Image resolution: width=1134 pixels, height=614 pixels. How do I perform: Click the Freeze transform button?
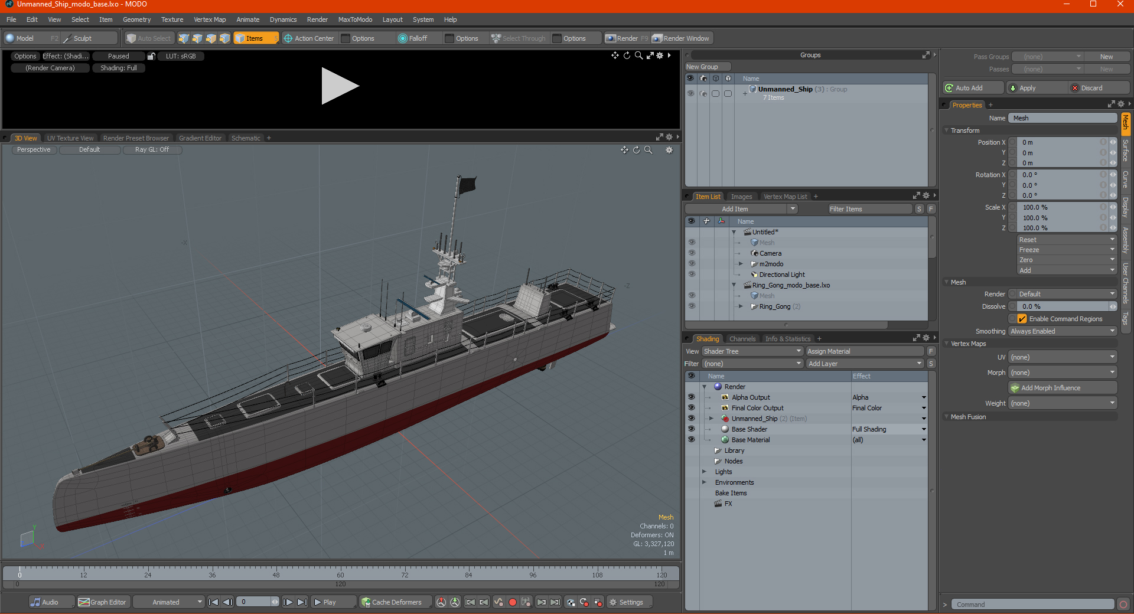[x=1066, y=250]
